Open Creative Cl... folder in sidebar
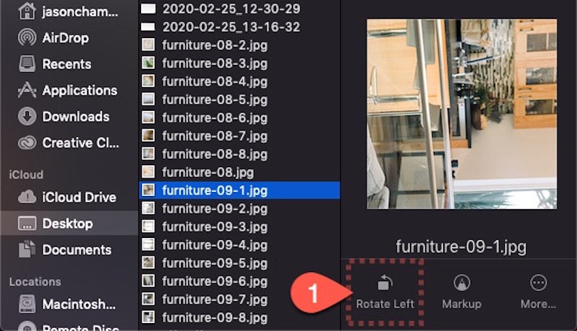The width and height of the screenshot is (577, 331). [68, 143]
